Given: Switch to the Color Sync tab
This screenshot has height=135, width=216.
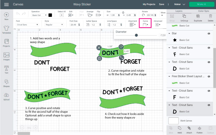Looking at the screenshot, I should [x=204, y=11].
